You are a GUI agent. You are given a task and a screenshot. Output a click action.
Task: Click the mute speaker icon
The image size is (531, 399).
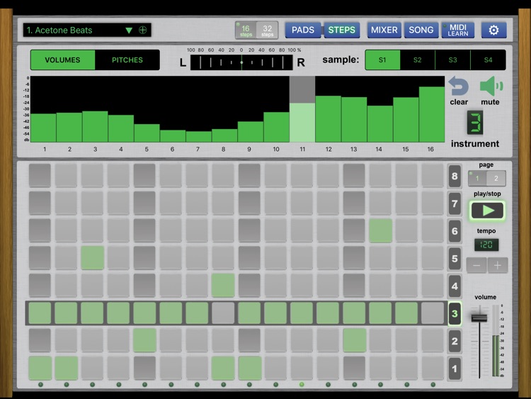click(x=491, y=86)
